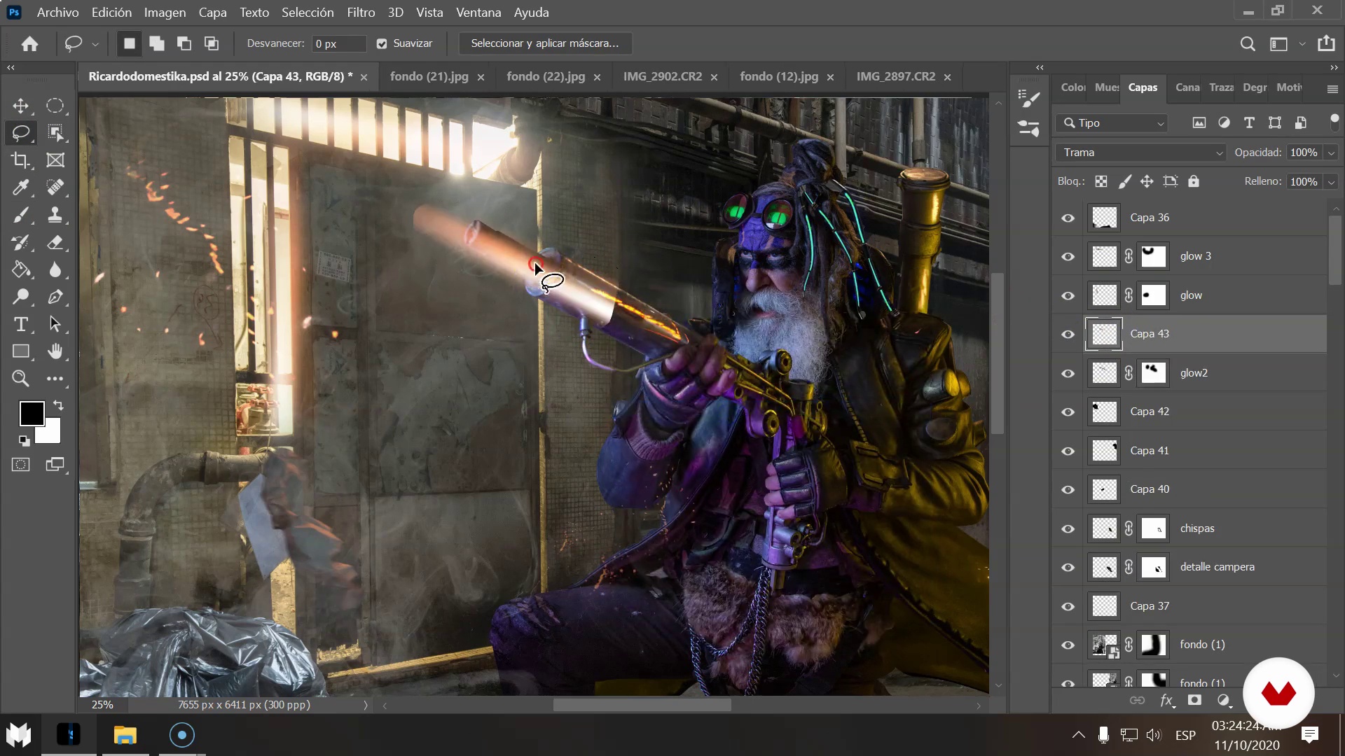
Task: Select the Crop tool
Action: pyautogui.click(x=21, y=160)
